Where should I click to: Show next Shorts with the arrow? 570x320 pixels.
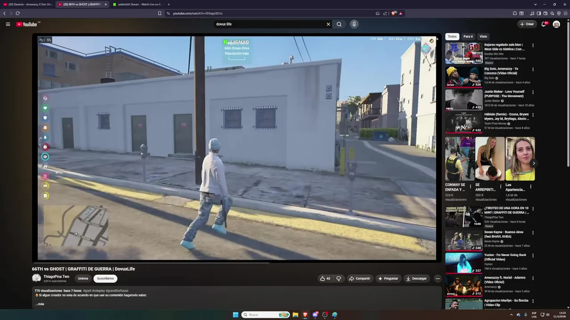pyautogui.click(x=533, y=164)
